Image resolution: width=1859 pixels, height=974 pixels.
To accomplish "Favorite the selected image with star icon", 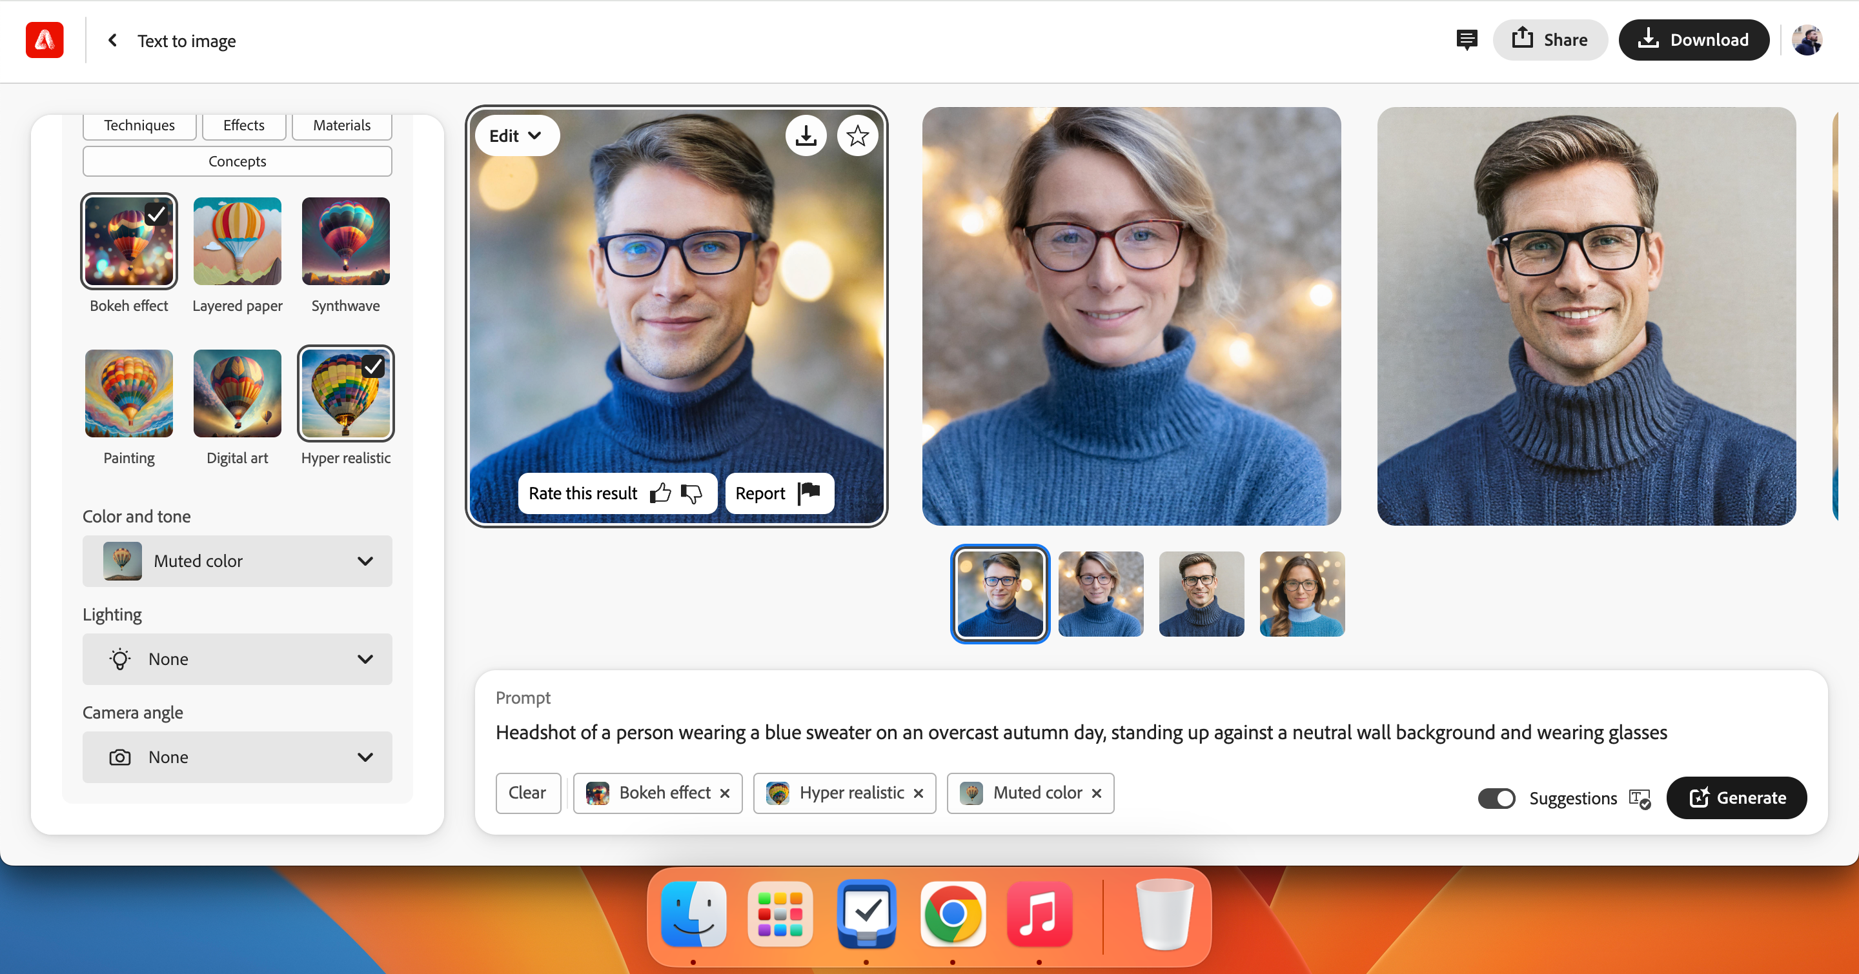I will click(x=857, y=135).
